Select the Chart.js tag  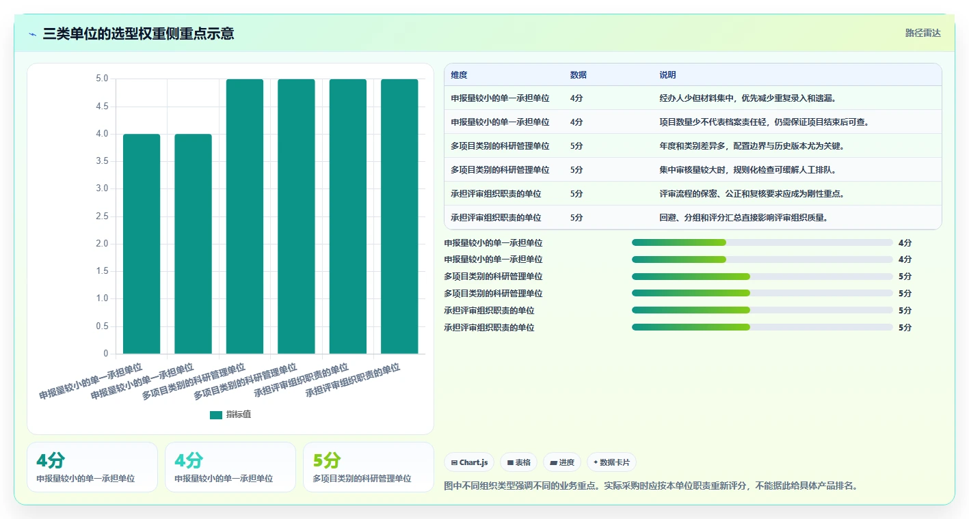[x=469, y=462]
